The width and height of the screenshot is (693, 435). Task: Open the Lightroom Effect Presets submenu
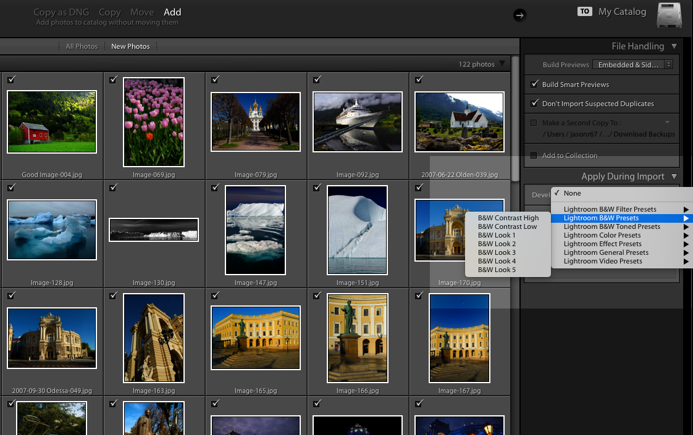pyautogui.click(x=622, y=244)
